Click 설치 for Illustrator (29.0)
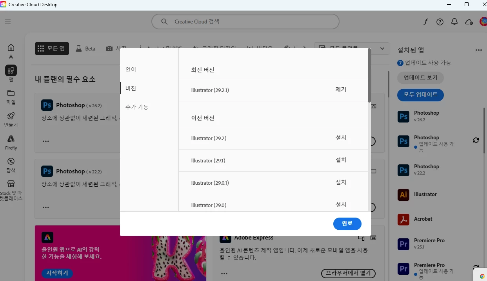The height and width of the screenshot is (281, 487). pyautogui.click(x=341, y=204)
